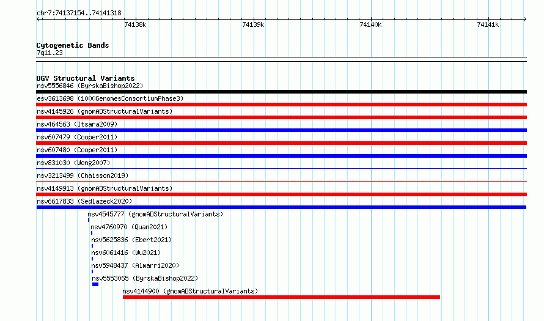Click the nsv6617833 Sedlazeck2020 label

click(x=84, y=201)
